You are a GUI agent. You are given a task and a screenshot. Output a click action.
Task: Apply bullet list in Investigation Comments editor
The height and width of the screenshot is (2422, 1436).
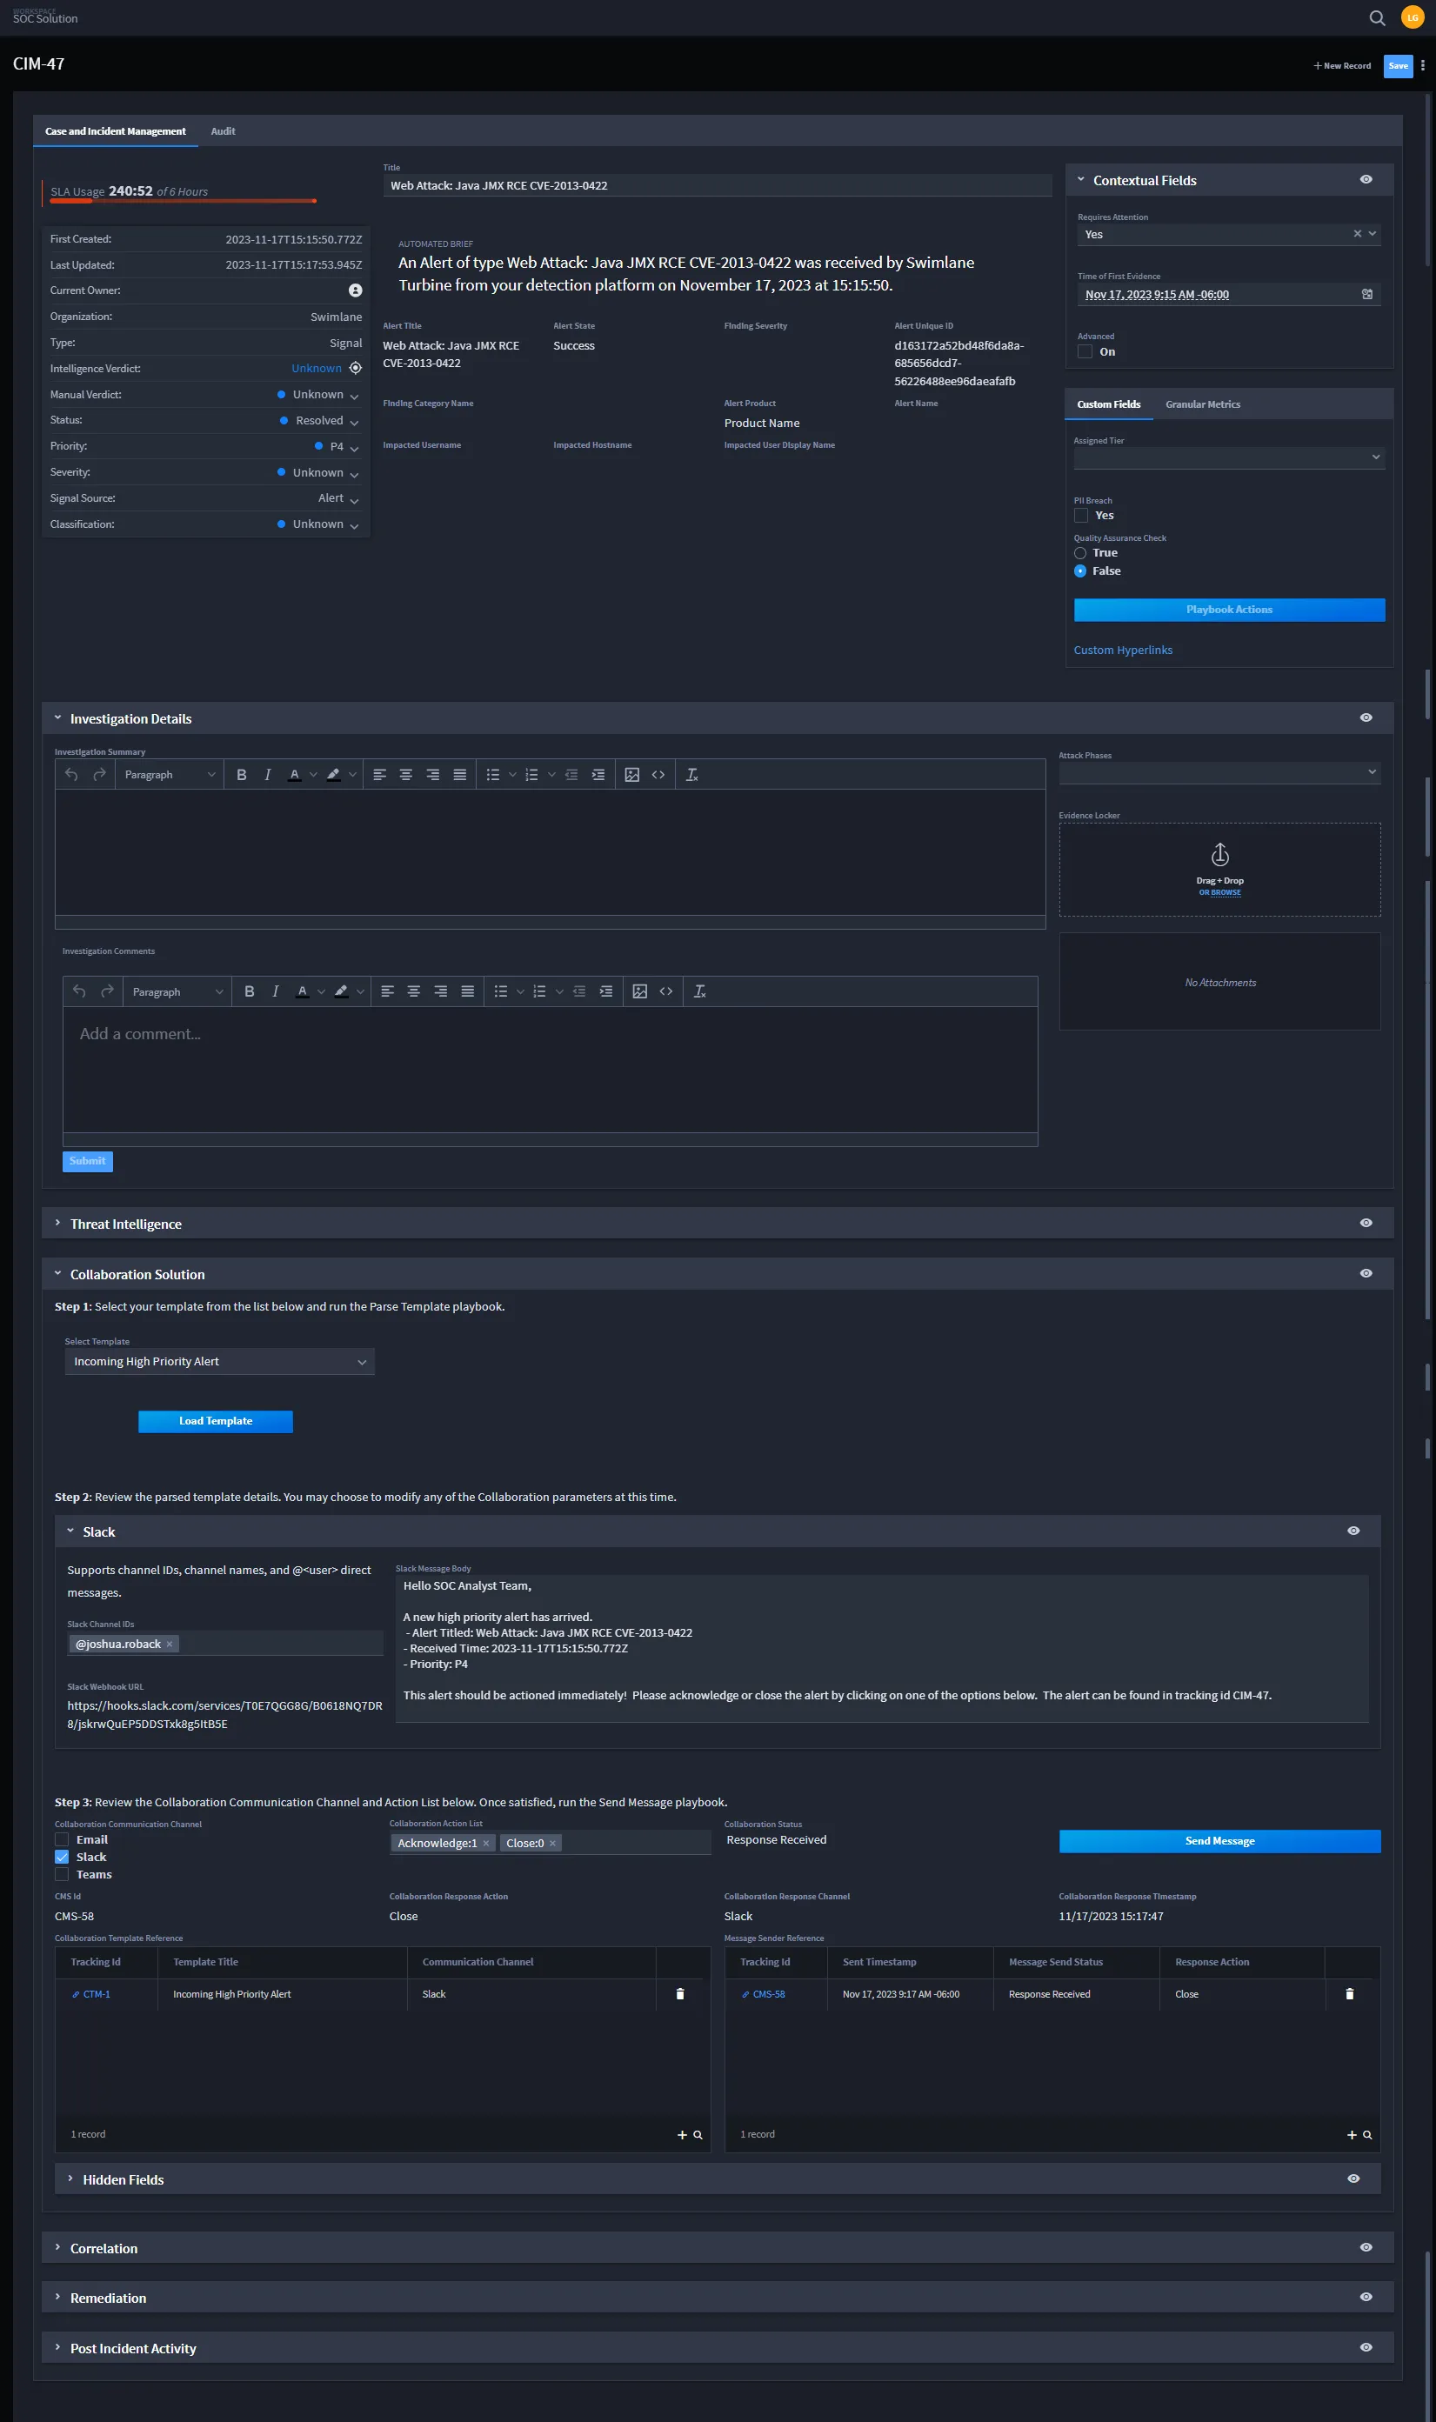click(x=500, y=991)
